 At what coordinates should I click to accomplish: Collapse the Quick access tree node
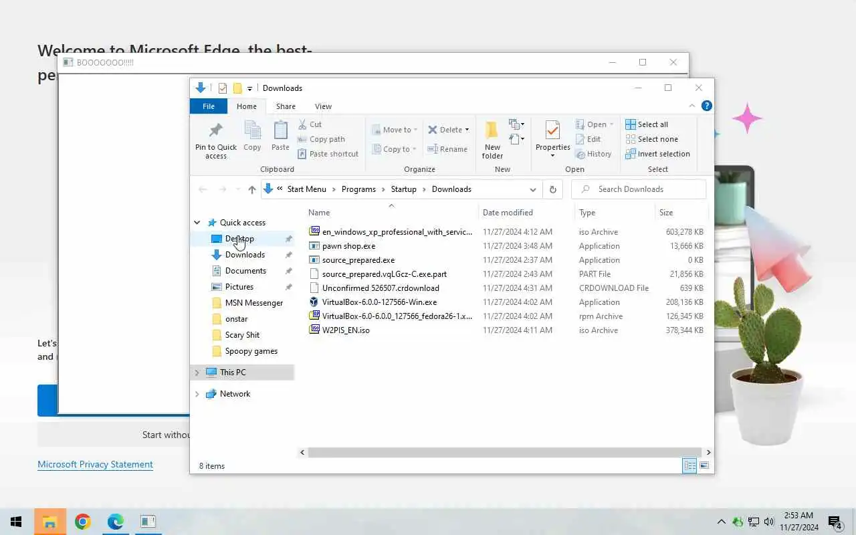tap(197, 223)
